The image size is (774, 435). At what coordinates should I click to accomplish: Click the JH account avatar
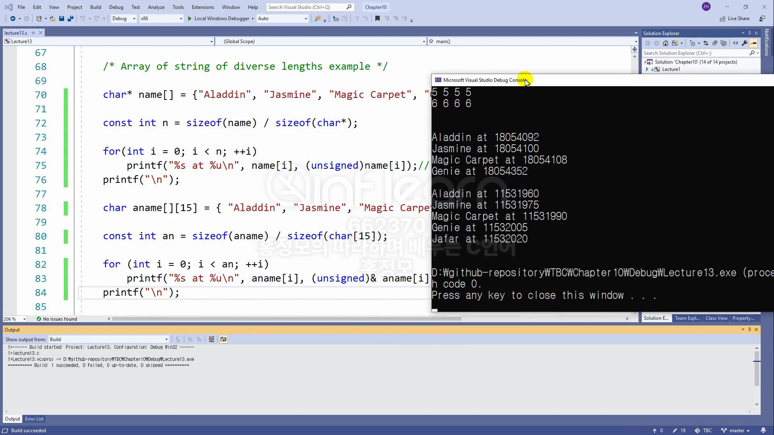tap(706, 7)
